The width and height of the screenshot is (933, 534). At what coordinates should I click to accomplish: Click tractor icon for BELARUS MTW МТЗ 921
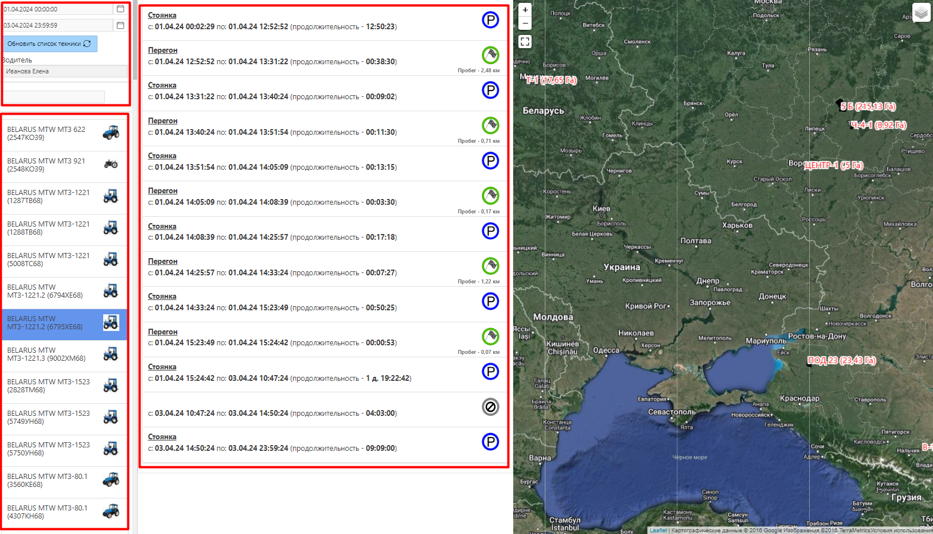click(x=111, y=165)
